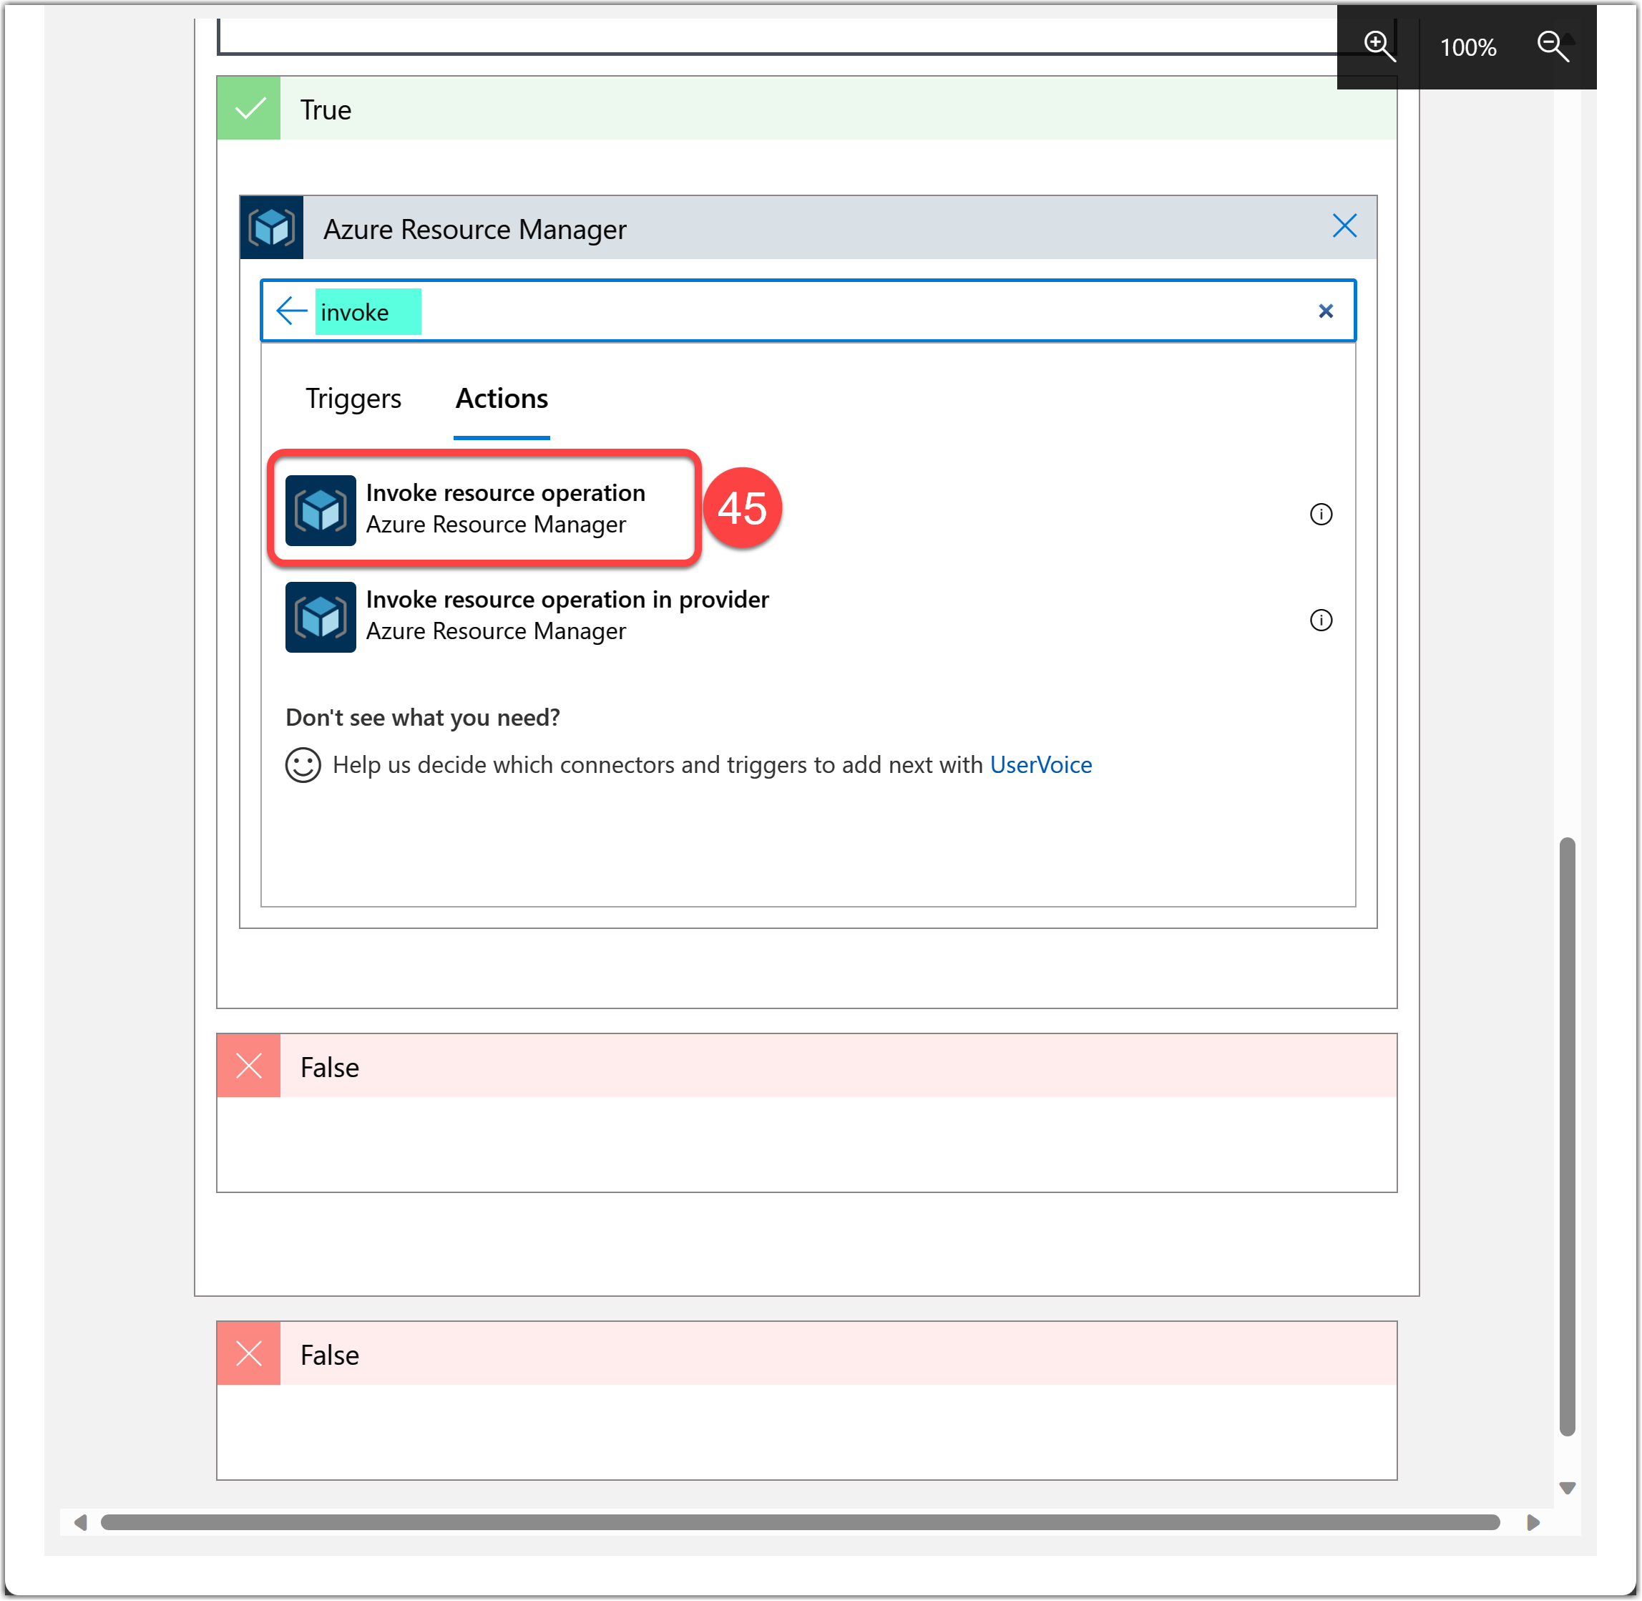Switch to the Triggers tab
This screenshot has height=1601, width=1642.
coord(353,399)
